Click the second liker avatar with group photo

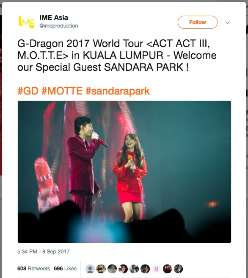click(x=101, y=269)
